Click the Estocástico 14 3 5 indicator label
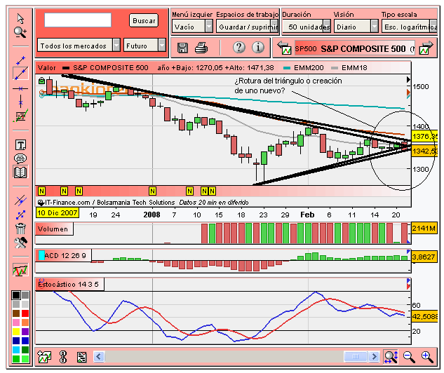Screen dimensions: 444x373 click(69, 284)
